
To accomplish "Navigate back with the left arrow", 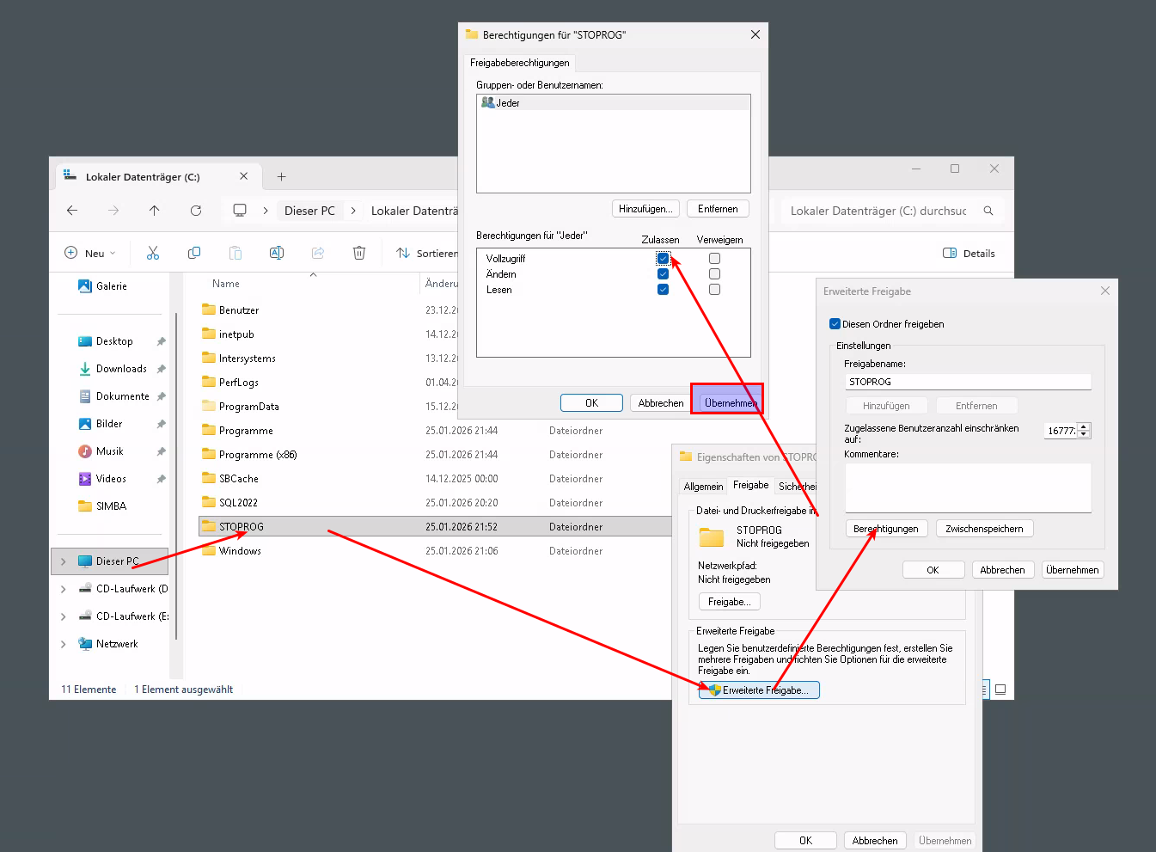I will tap(72, 211).
